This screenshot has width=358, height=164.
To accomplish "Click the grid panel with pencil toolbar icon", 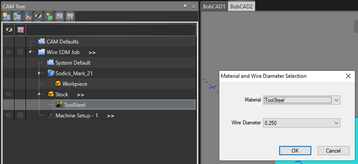I will click(x=70, y=16).
